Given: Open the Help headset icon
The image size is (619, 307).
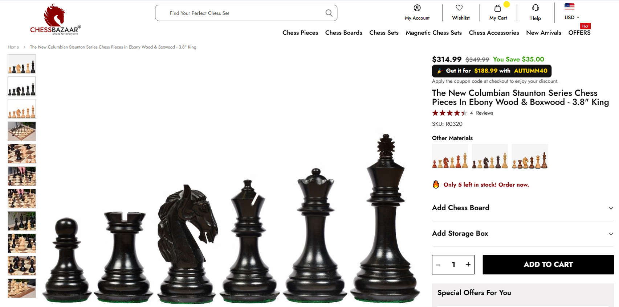Looking at the screenshot, I should coord(535,8).
